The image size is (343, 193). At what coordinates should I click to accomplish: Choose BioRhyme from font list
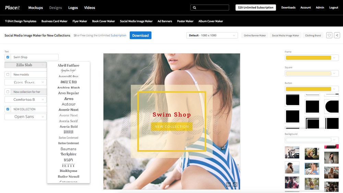click(x=69, y=171)
